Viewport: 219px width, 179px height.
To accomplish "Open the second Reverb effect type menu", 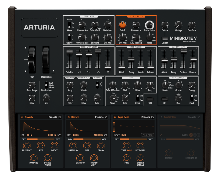I will pos(75,117).
